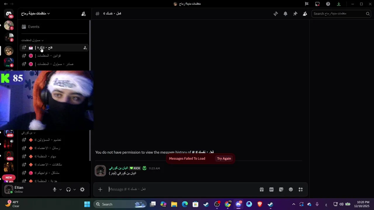Screen dimensions: 374x210
Task: Open Brave browser from taskbar
Action: [260, 204]
